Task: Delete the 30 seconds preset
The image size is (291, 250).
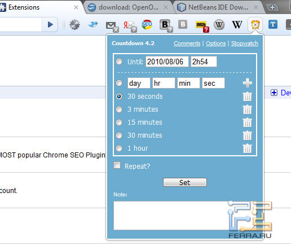Action: pos(248,97)
